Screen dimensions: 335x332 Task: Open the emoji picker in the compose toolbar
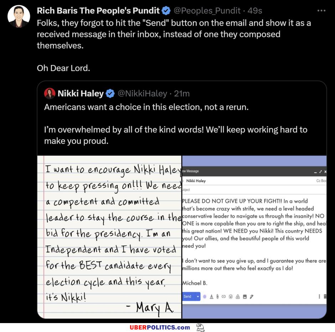(231, 296)
